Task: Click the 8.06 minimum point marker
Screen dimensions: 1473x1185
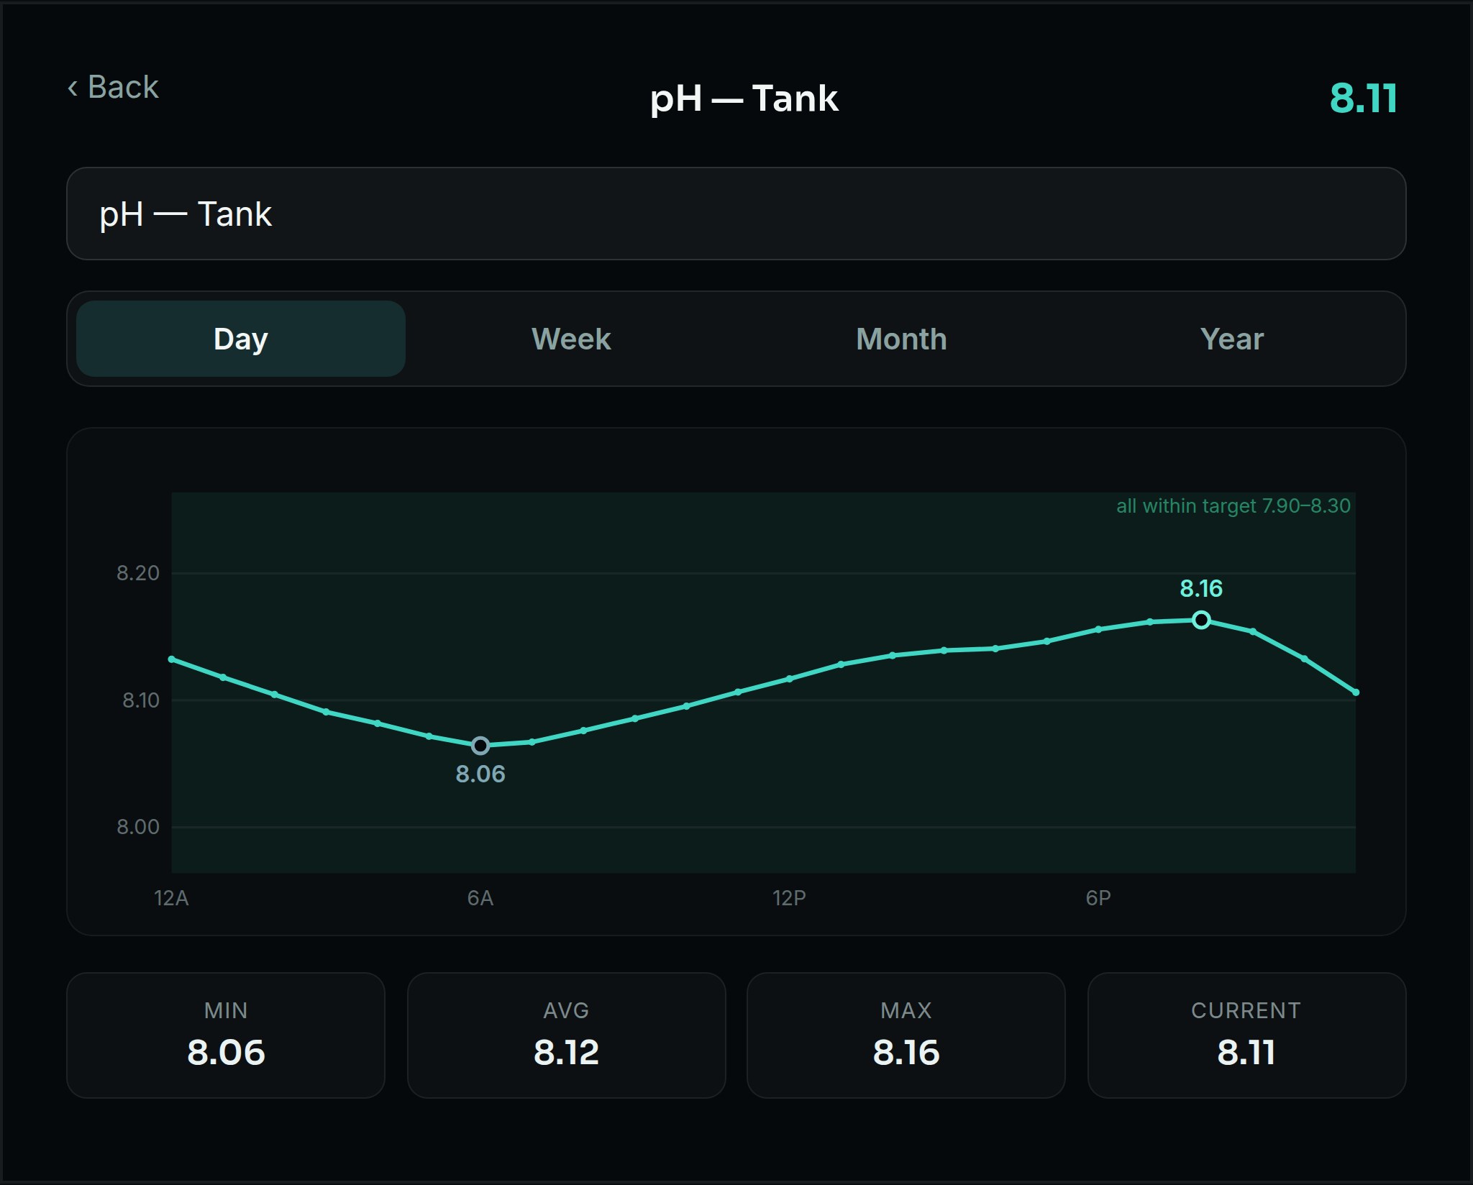Action: pos(480,746)
